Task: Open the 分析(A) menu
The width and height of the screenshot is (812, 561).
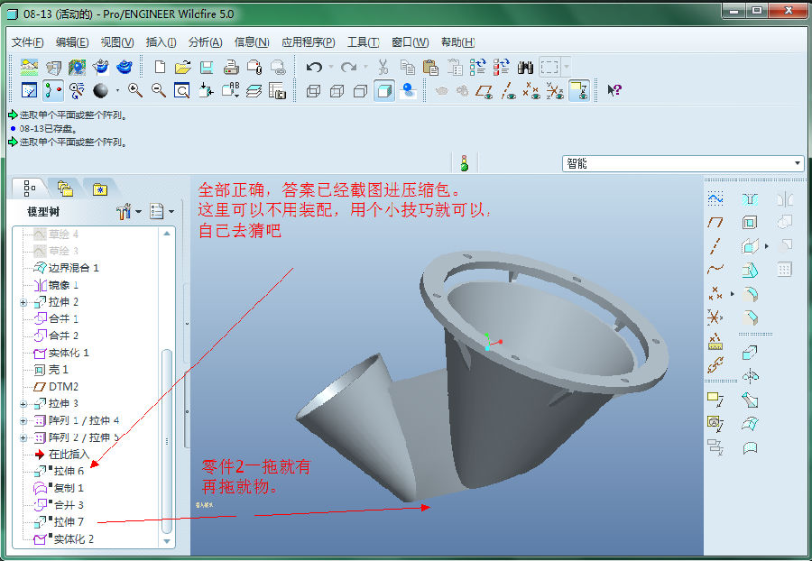Action: pos(205,42)
